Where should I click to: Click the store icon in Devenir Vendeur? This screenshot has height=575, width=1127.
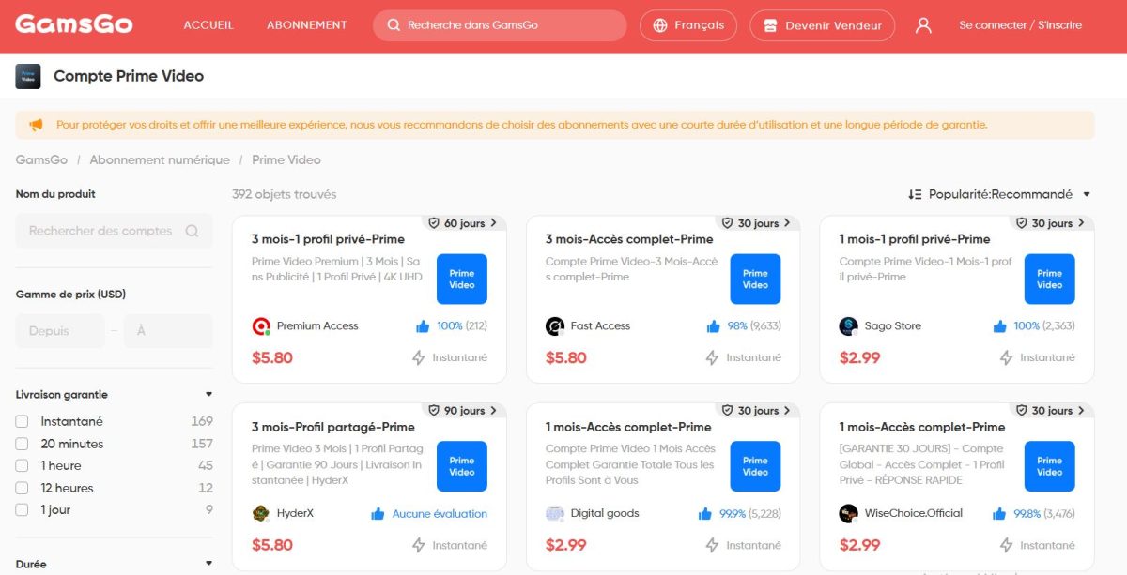point(769,25)
